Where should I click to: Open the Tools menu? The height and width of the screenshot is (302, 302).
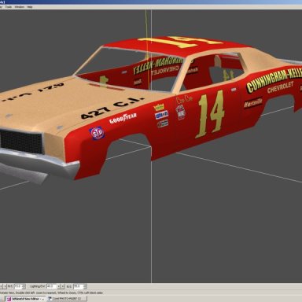point(9,7)
